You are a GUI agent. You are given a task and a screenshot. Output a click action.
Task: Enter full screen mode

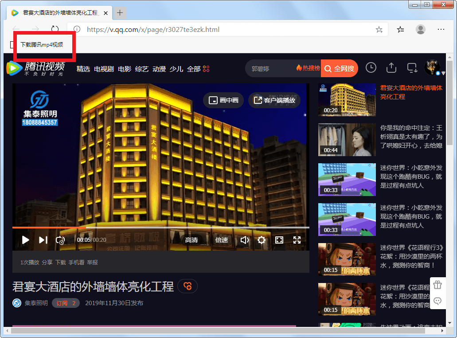coord(297,240)
